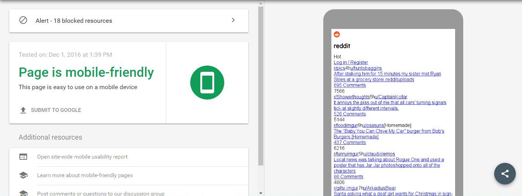Open site-wide mobile usability report link
The image size is (522, 196).
82,157
